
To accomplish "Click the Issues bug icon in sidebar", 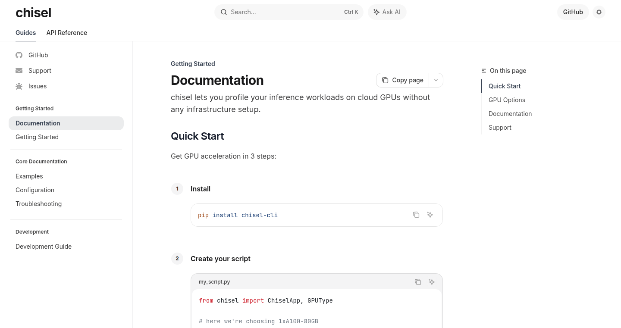I will (x=19, y=86).
